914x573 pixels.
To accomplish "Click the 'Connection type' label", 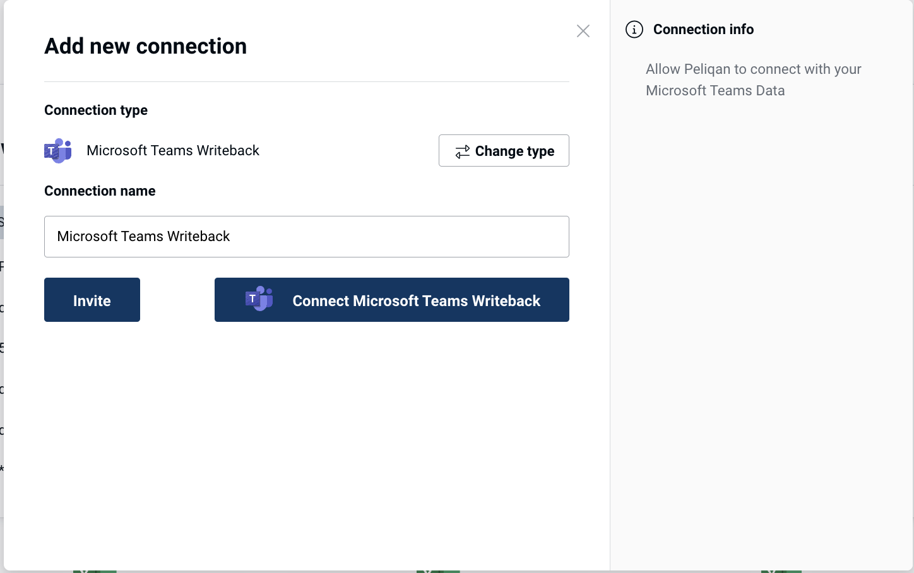I will (96, 110).
